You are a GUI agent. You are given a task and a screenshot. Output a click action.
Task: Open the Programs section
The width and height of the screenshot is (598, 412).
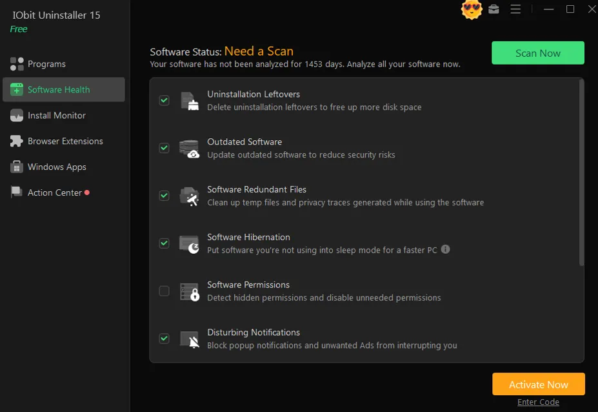coord(64,64)
